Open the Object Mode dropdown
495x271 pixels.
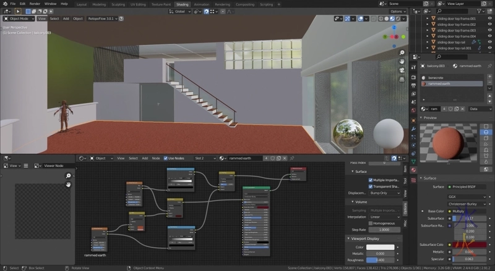point(20,19)
